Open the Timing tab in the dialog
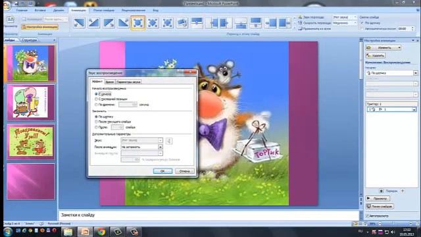This screenshot has height=237, width=421. pyautogui.click(x=109, y=82)
